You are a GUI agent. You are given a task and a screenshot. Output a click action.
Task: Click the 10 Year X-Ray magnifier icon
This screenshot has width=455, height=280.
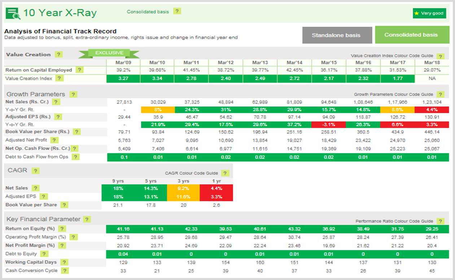click(13, 13)
